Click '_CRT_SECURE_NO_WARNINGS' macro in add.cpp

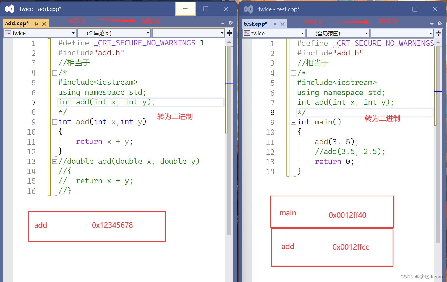pyautogui.click(x=145, y=43)
